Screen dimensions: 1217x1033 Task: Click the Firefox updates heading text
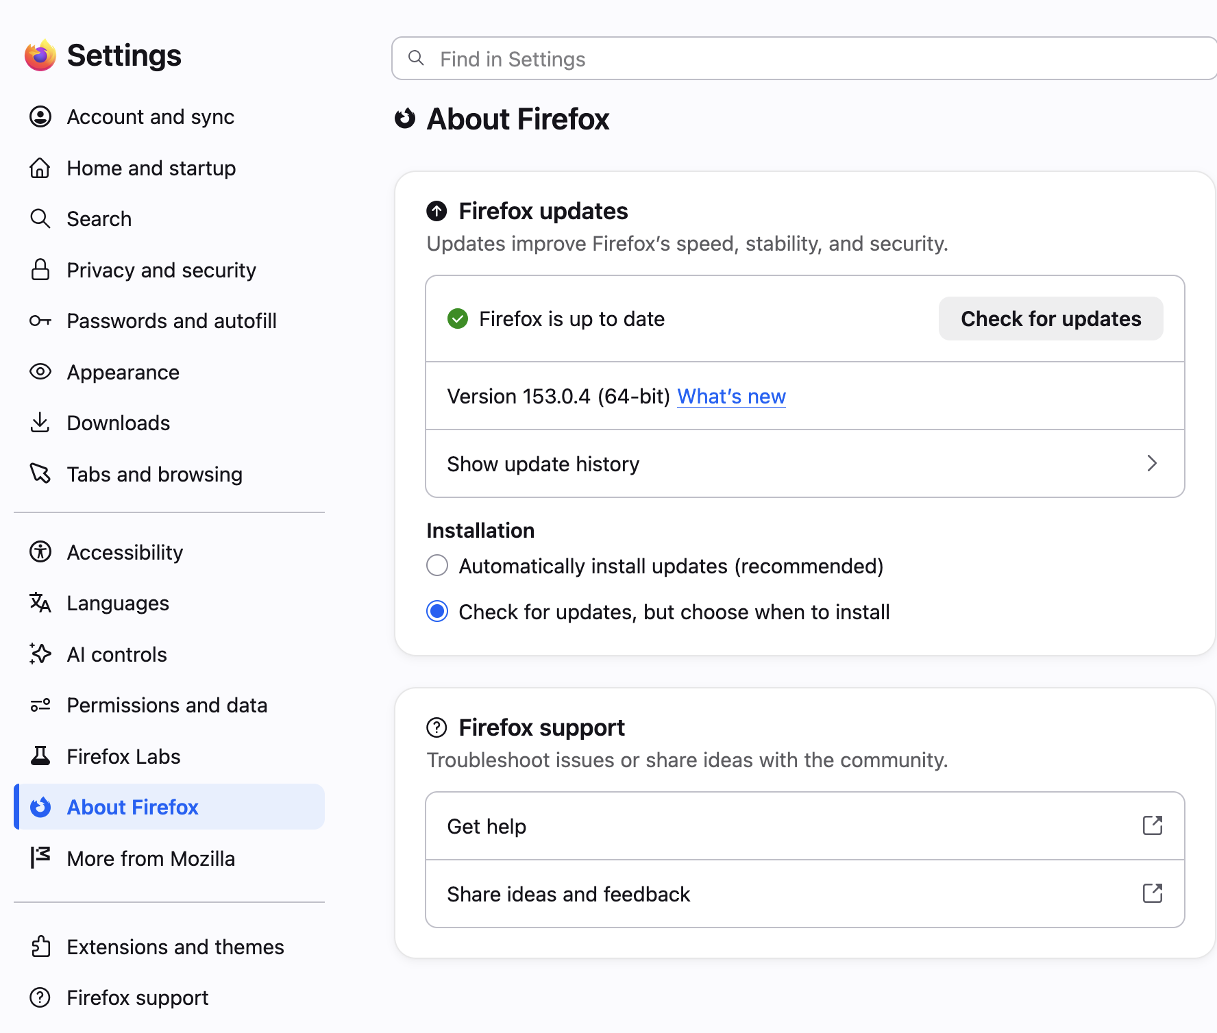point(543,211)
